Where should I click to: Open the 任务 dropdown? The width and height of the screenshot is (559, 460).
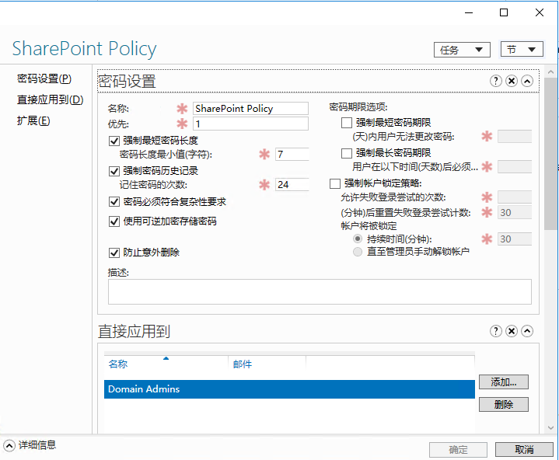462,50
